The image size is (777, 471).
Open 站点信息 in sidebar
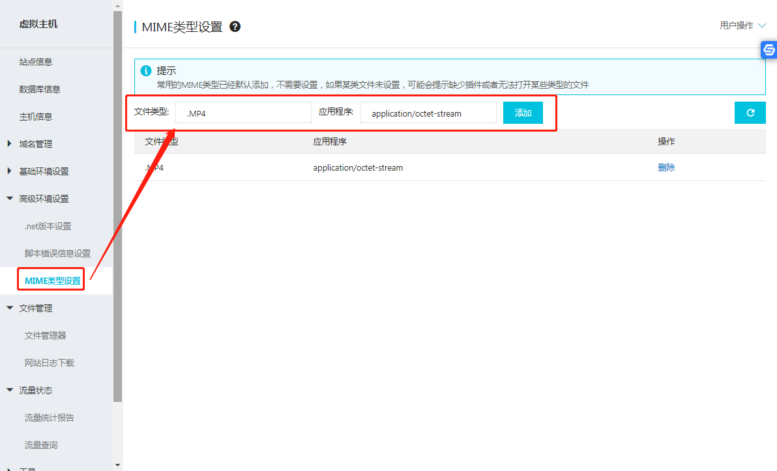point(36,62)
